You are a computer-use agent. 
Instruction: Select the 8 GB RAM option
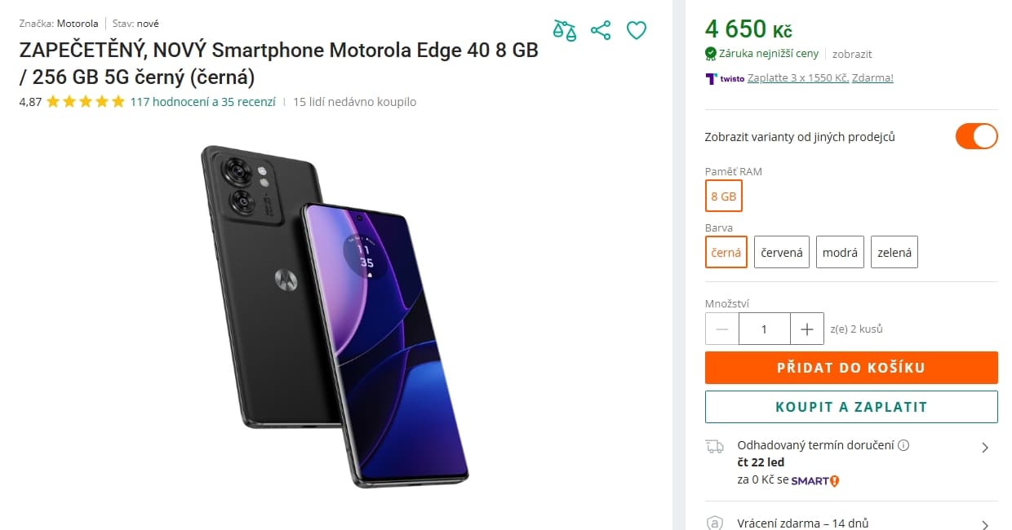(724, 196)
